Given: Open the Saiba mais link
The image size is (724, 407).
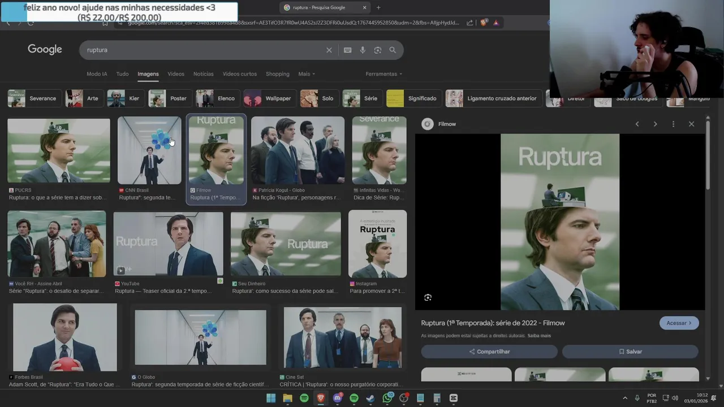Looking at the screenshot, I should [539, 336].
